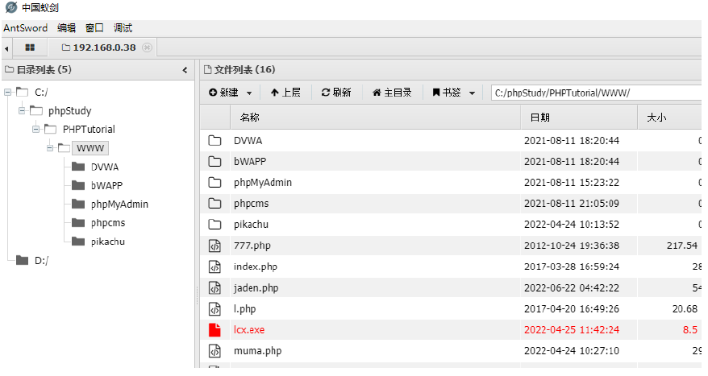
Task: Close the 192.168.0.38 tab
Action: [x=147, y=48]
